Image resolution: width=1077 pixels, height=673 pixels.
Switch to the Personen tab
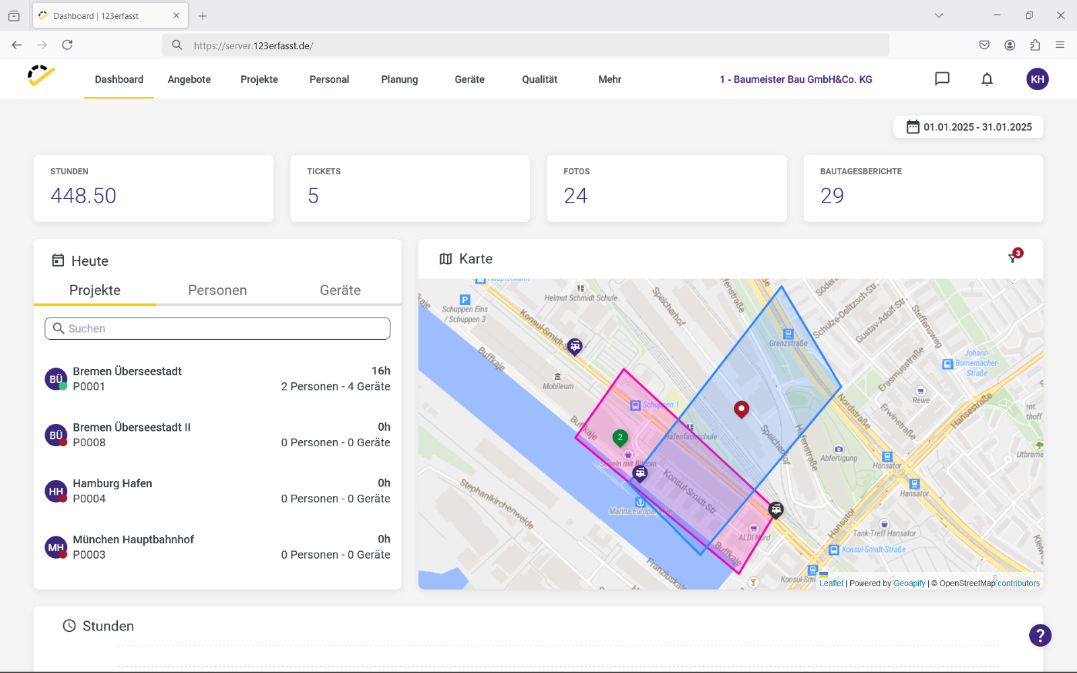(217, 290)
